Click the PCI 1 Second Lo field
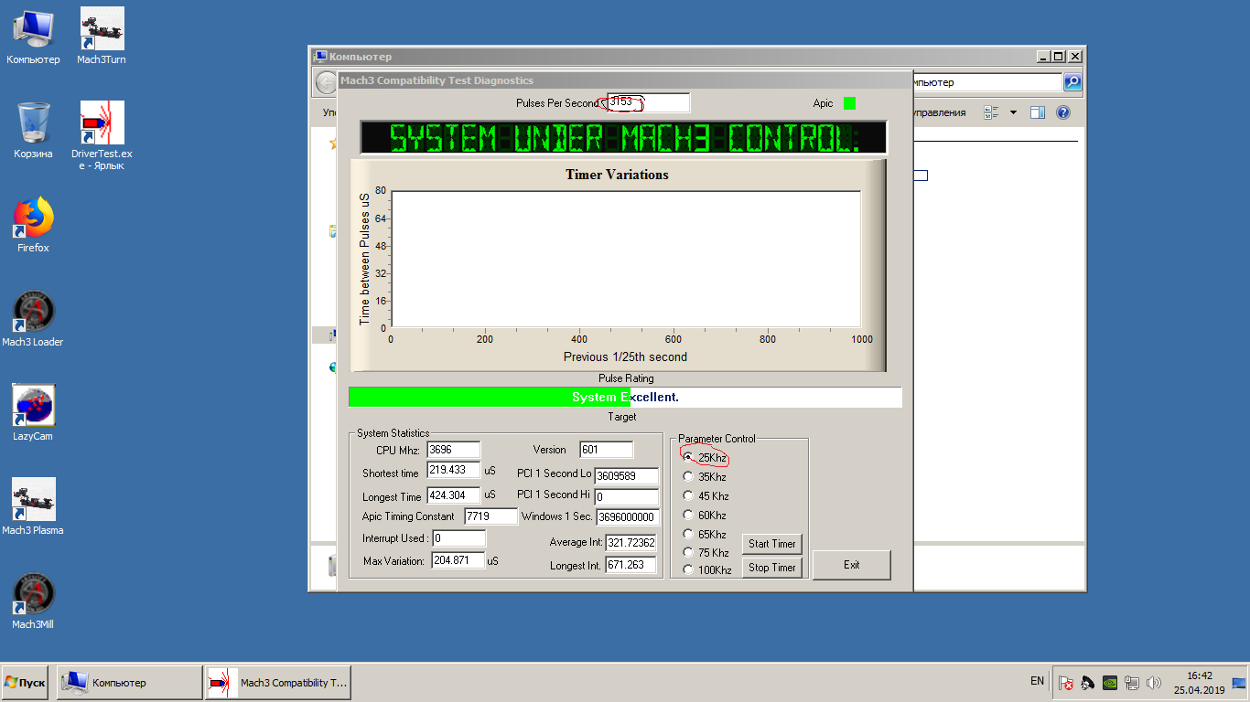This screenshot has height=702, width=1250. pos(627,476)
